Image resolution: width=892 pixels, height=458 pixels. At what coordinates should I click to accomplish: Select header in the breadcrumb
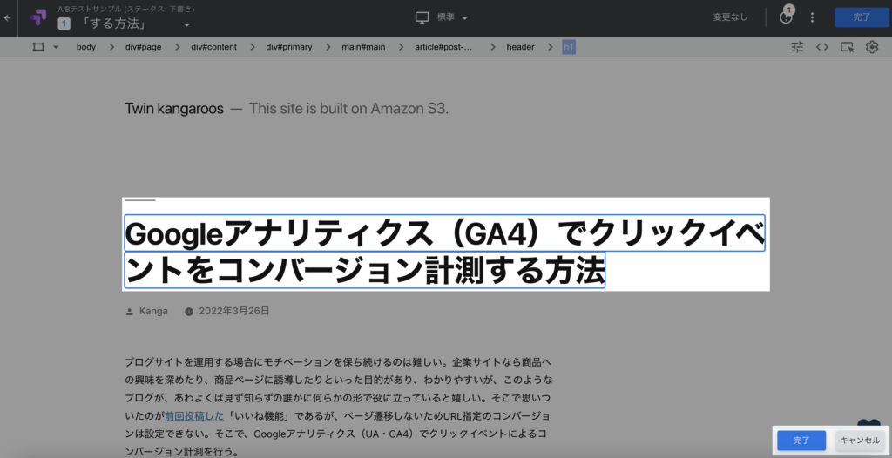[x=521, y=47]
